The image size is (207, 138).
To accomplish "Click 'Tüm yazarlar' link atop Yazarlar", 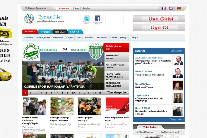I will [176, 51].
